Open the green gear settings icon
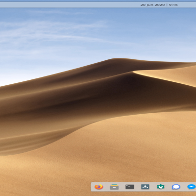The image size is (196, 196). point(161,187)
